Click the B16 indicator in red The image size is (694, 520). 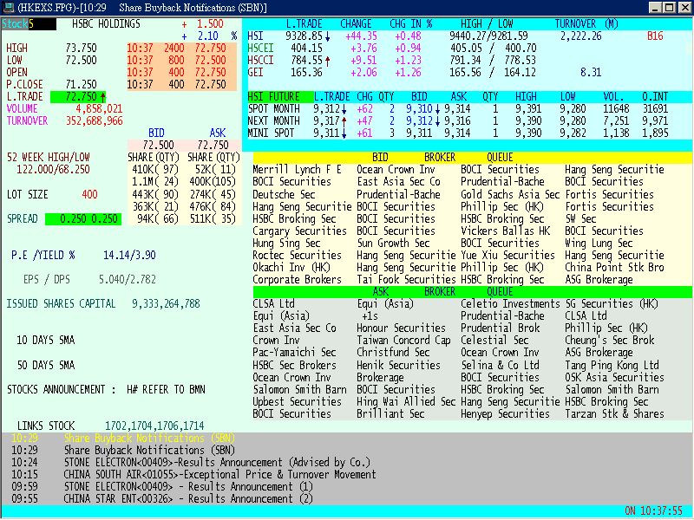[x=655, y=36]
